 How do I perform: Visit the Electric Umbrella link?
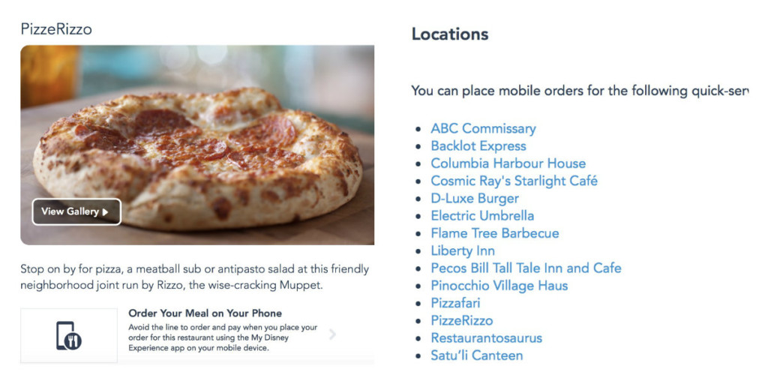(x=482, y=215)
